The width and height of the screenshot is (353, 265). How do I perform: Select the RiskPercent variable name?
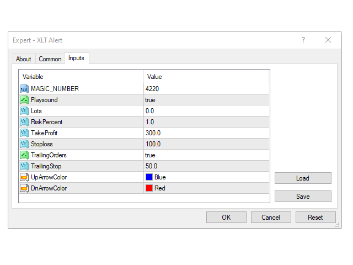[46, 122]
